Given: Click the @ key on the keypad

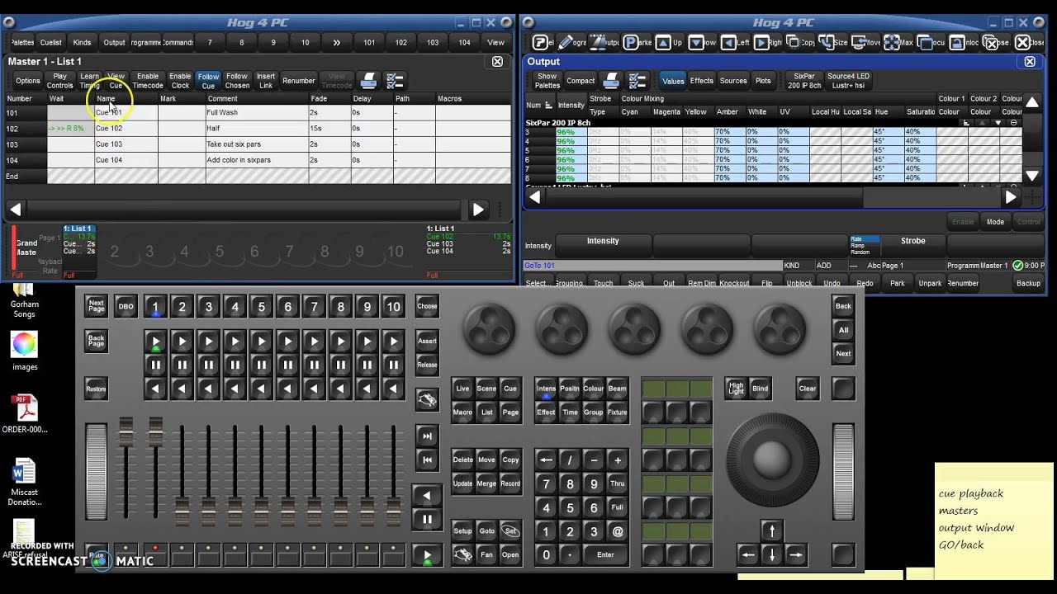Looking at the screenshot, I should pyautogui.click(x=617, y=531).
